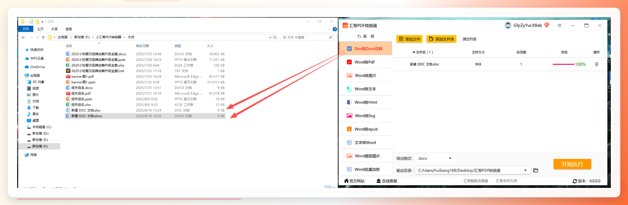
Task: Delete 新建 DOC 文档.doc with the trash icon
Action: click(596, 64)
